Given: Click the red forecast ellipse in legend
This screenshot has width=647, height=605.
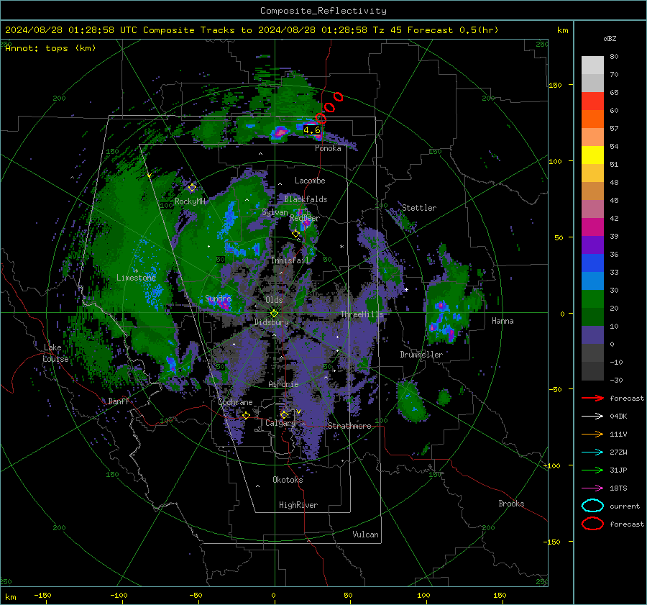Looking at the screenshot, I should (592, 524).
